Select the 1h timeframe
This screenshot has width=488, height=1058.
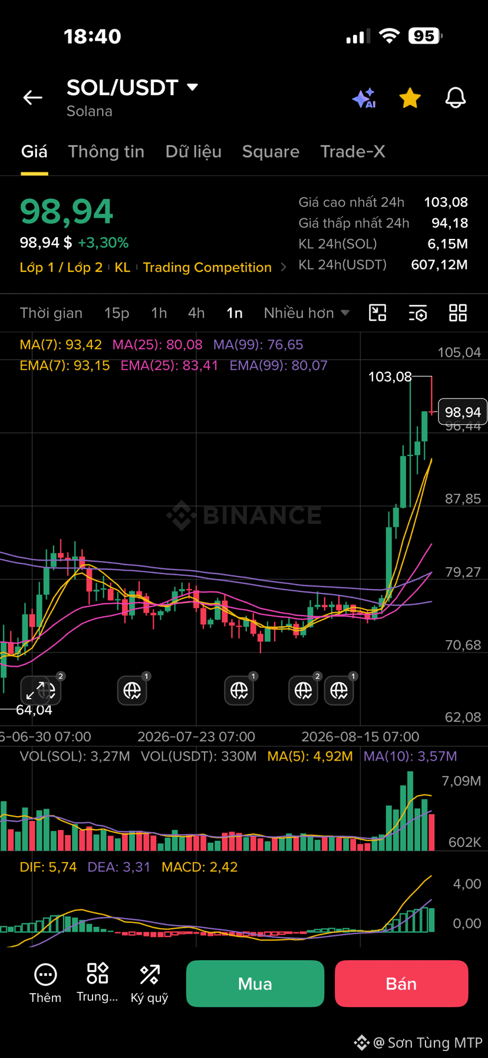pyautogui.click(x=159, y=313)
